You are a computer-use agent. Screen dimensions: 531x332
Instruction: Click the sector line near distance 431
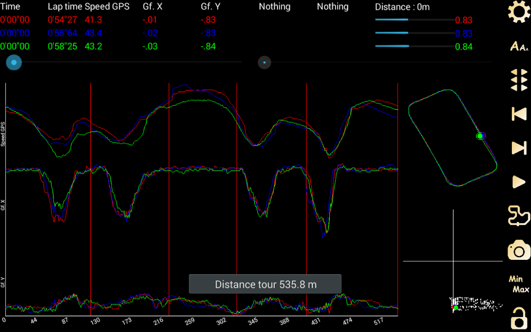coord(306,199)
